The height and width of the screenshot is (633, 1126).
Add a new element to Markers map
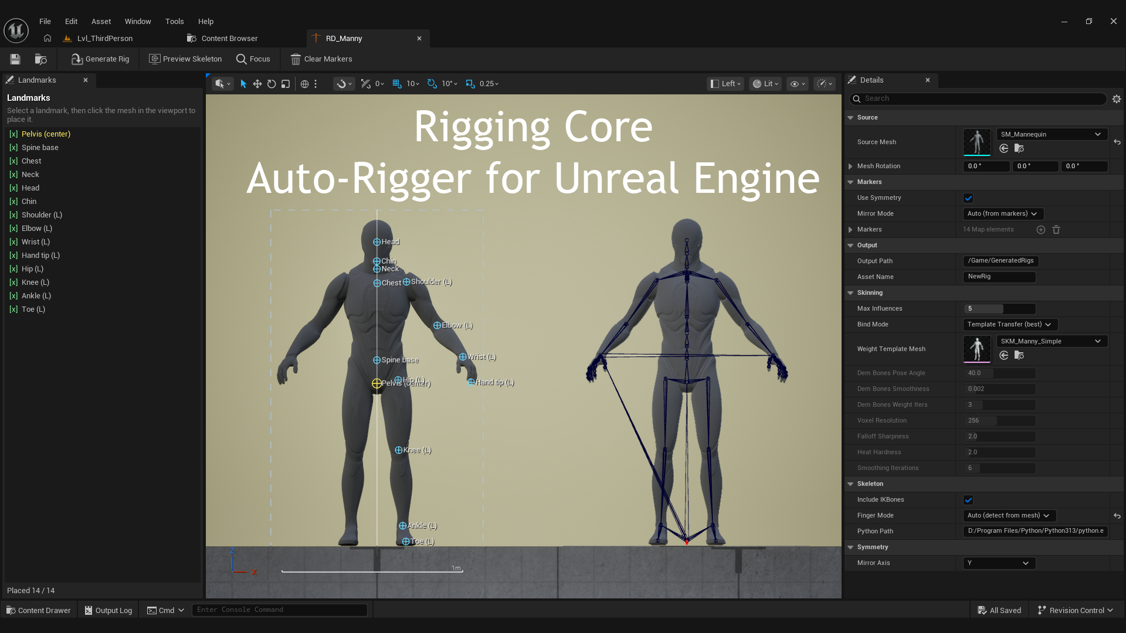click(x=1041, y=230)
